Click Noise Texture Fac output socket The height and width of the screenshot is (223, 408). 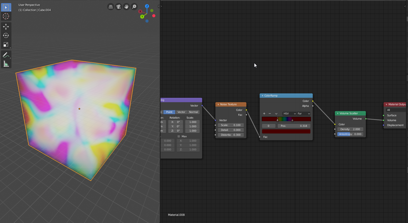[x=246, y=115]
